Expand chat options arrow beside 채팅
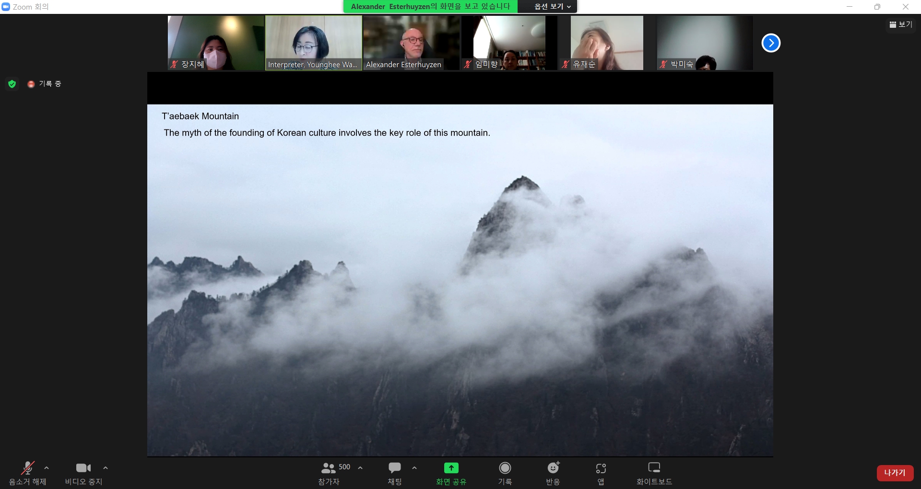The height and width of the screenshot is (489, 921). click(x=414, y=468)
